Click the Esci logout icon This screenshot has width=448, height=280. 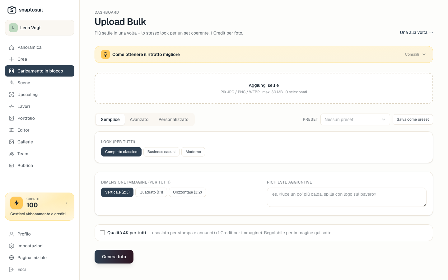pyautogui.click(x=12, y=269)
